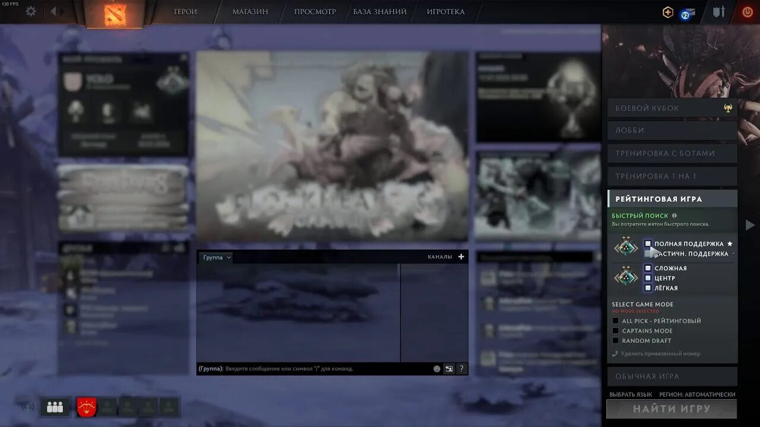Expand the Лобби section

point(672,130)
